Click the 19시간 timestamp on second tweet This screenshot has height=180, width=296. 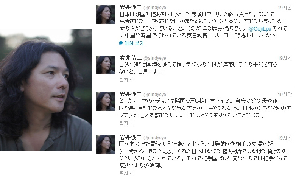click(285, 58)
